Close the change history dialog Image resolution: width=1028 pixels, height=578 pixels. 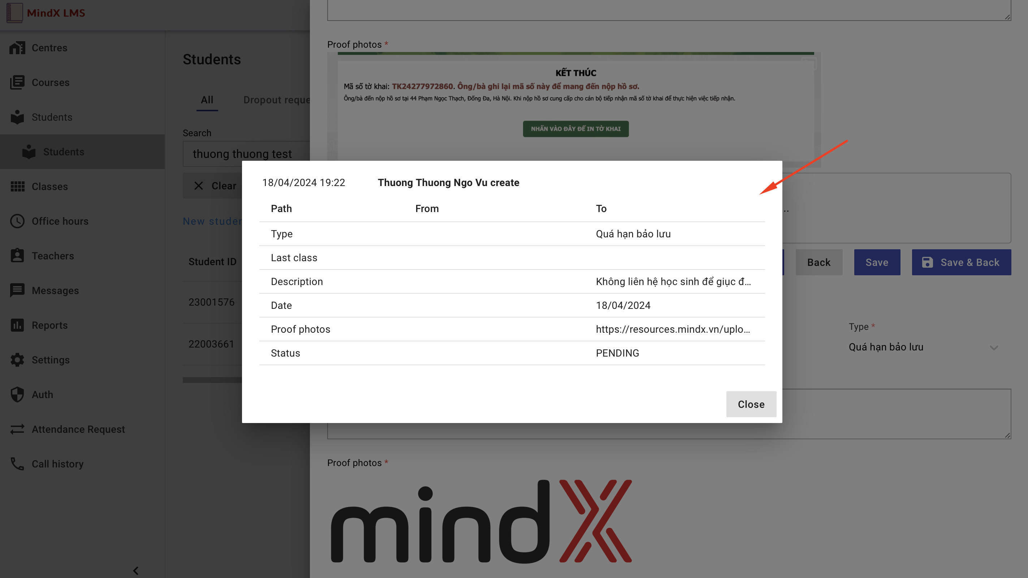(x=751, y=404)
